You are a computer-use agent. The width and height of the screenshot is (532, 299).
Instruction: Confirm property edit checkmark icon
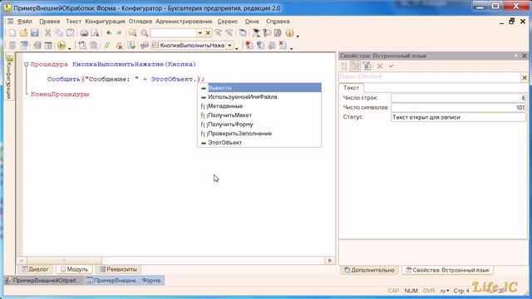tap(391, 66)
